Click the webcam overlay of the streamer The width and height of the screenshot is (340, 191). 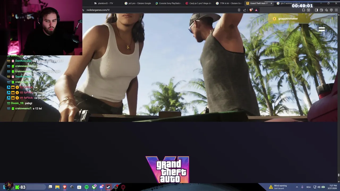(41, 28)
